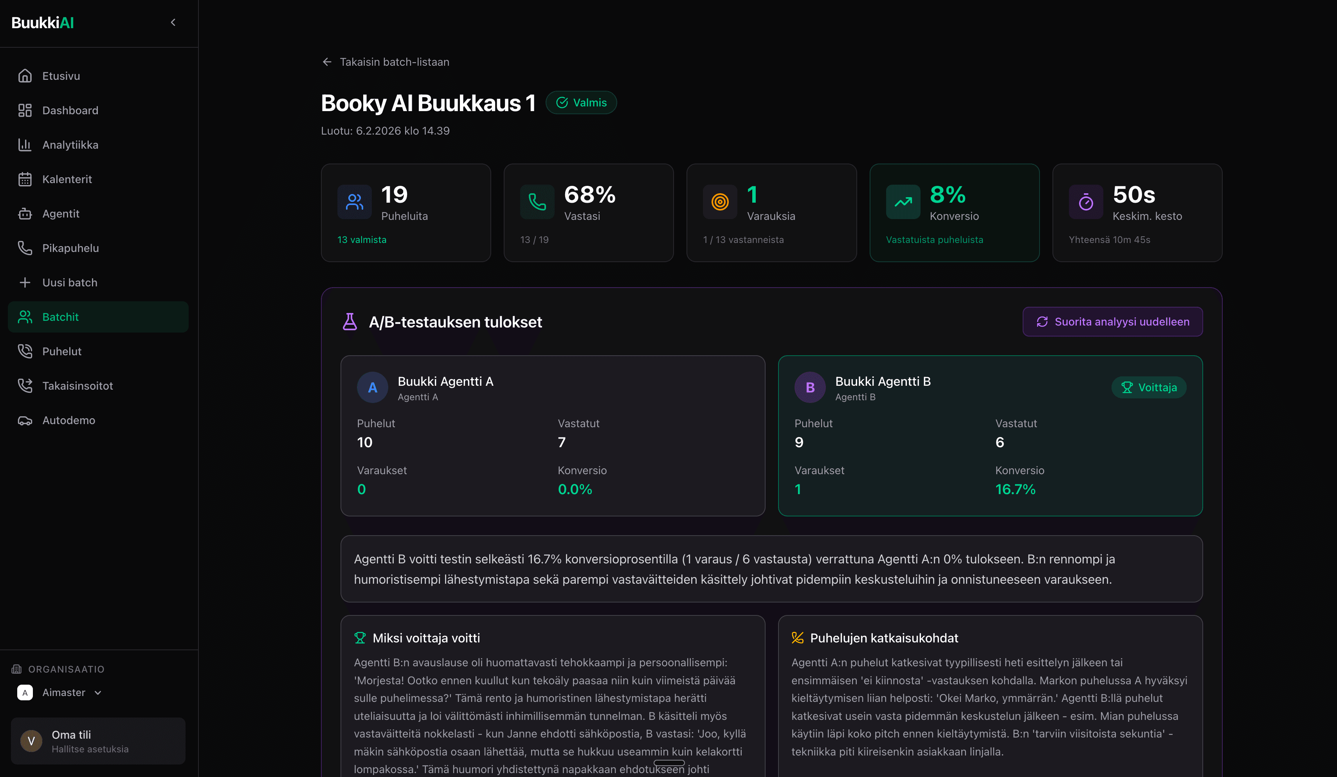Viewport: 1337px width, 777px height.
Task: Click the Voittaja trophy badge
Action: pos(1149,388)
